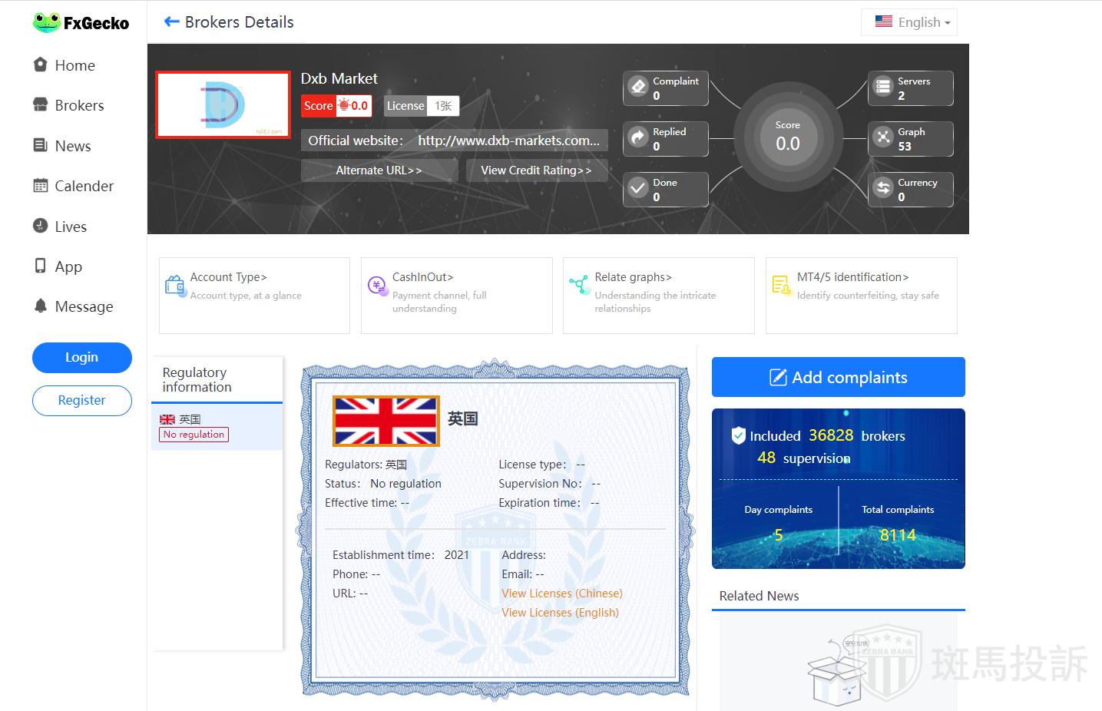Click the Currency exchange icon
Image resolution: width=1102 pixels, height=711 pixels.
tap(883, 188)
